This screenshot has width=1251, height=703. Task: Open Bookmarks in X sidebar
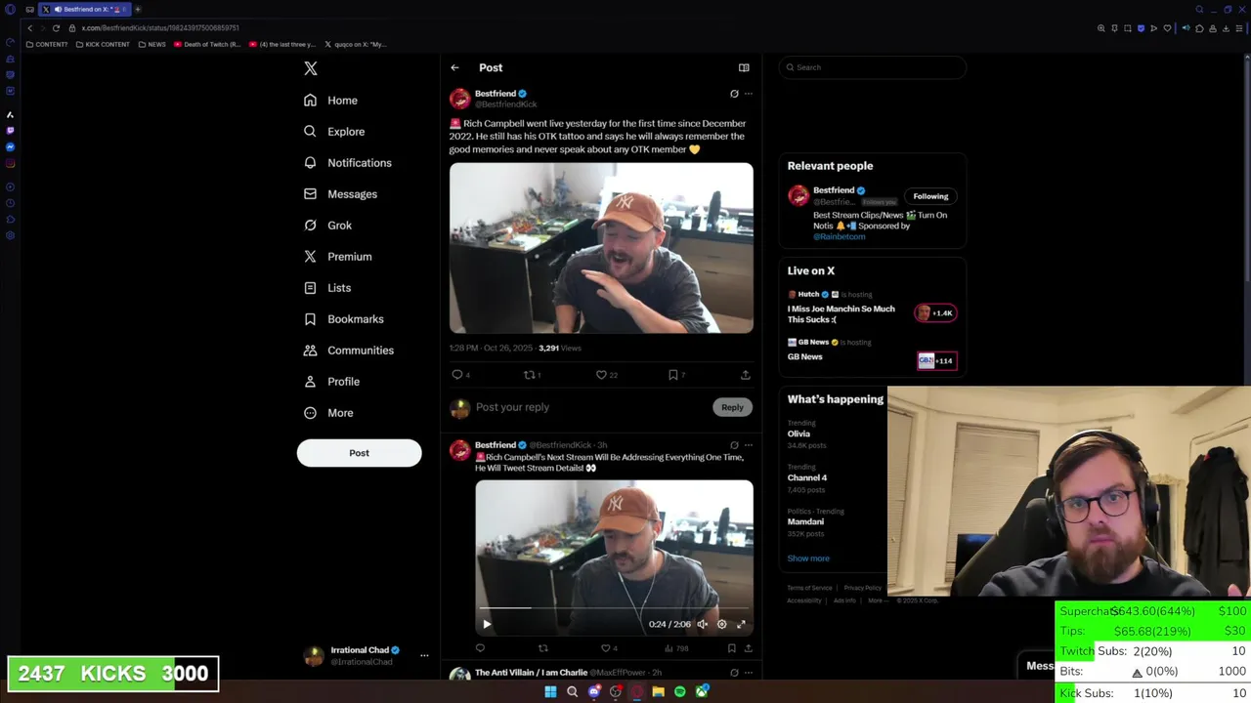click(x=343, y=319)
